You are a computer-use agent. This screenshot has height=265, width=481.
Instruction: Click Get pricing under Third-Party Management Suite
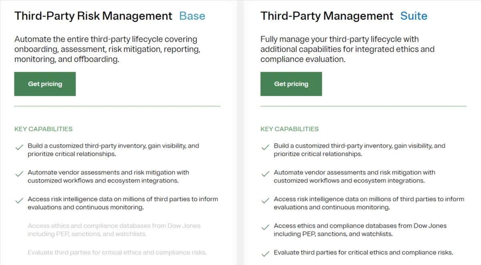click(x=291, y=84)
